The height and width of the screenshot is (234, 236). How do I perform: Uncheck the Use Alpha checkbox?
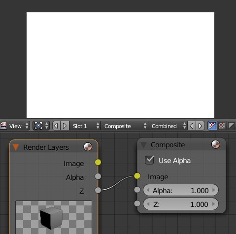pos(149,160)
